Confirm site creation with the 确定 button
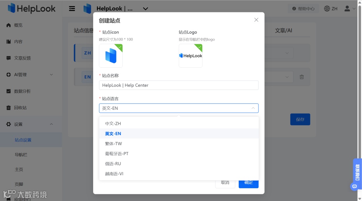The height and width of the screenshot is (201, 362). (x=248, y=182)
